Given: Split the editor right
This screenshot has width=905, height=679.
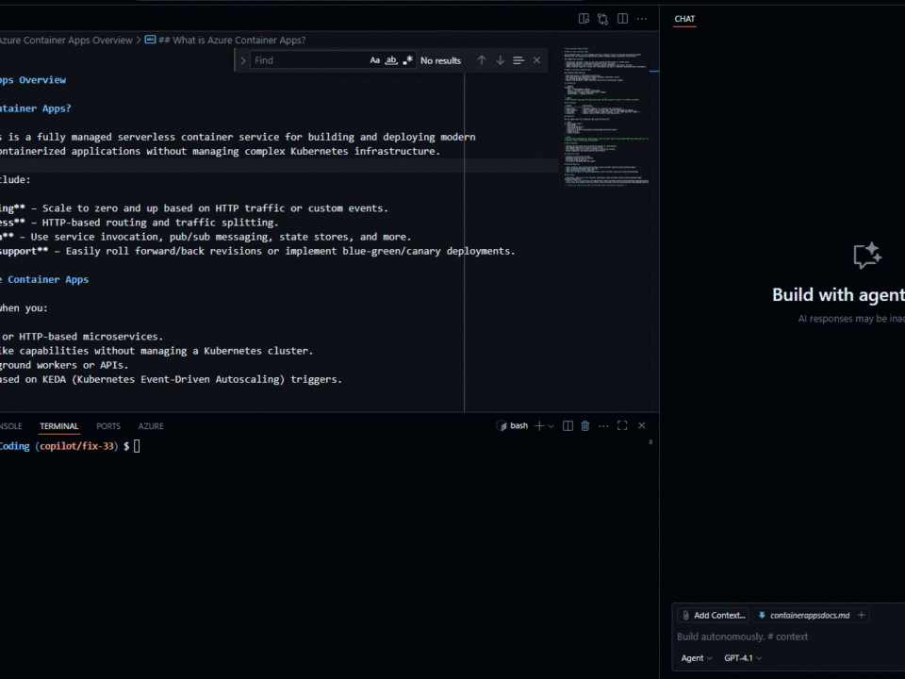Looking at the screenshot, I should (623, 19).
